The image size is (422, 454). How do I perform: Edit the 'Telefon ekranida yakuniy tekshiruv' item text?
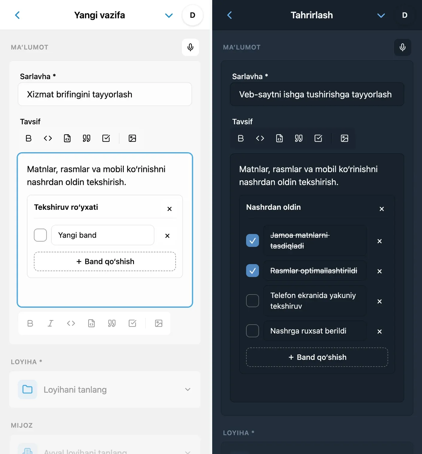tap(315, 301)
